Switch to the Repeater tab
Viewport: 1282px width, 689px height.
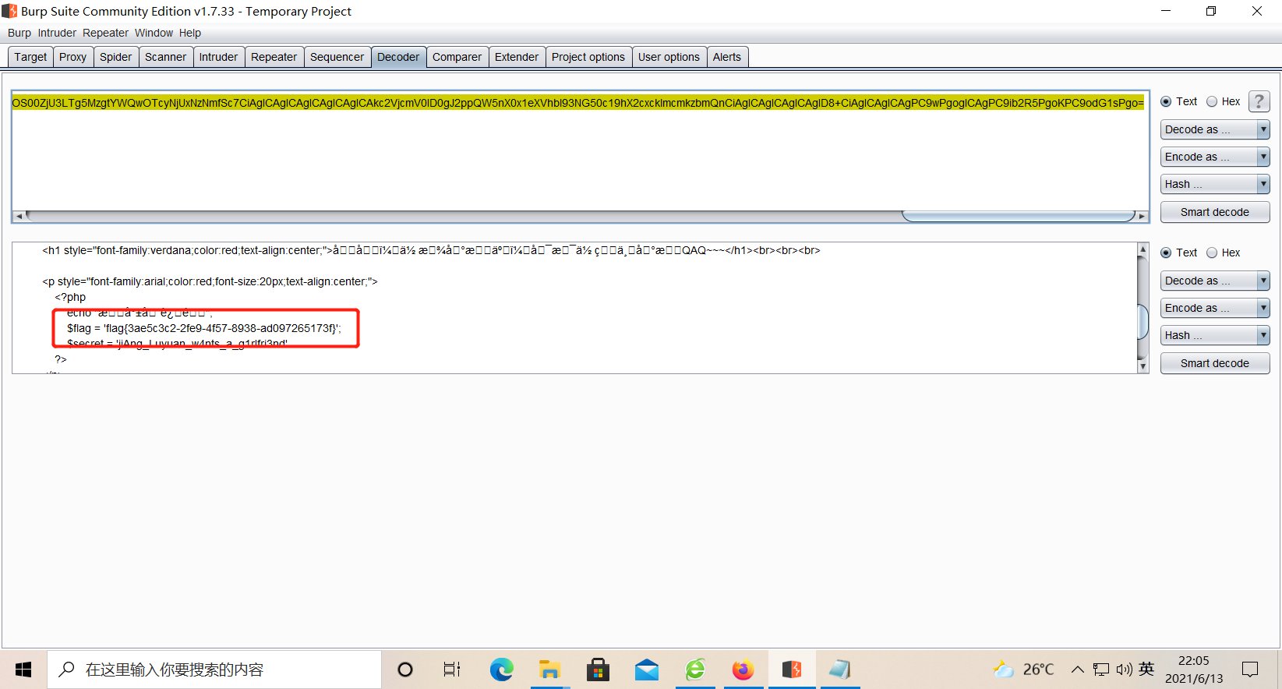coord(274,57)
